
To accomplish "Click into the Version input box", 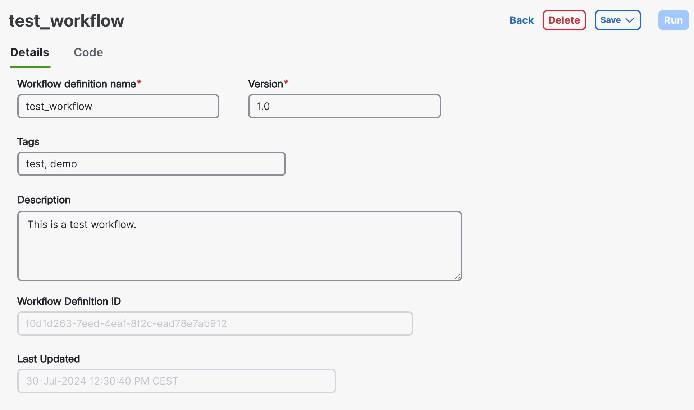I will pos(344,106).
